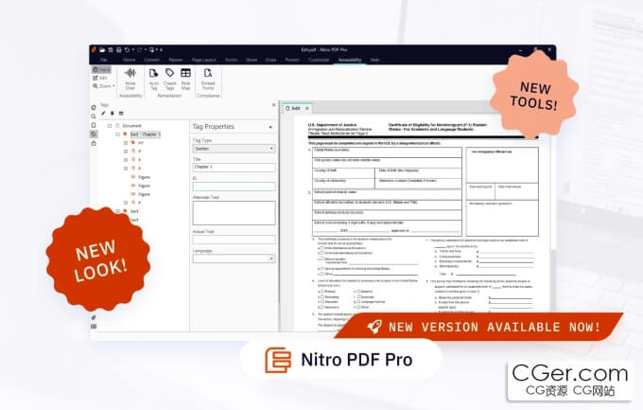Click the Actual Text input field
643x410 pixels.
click(x=234, y=240)
